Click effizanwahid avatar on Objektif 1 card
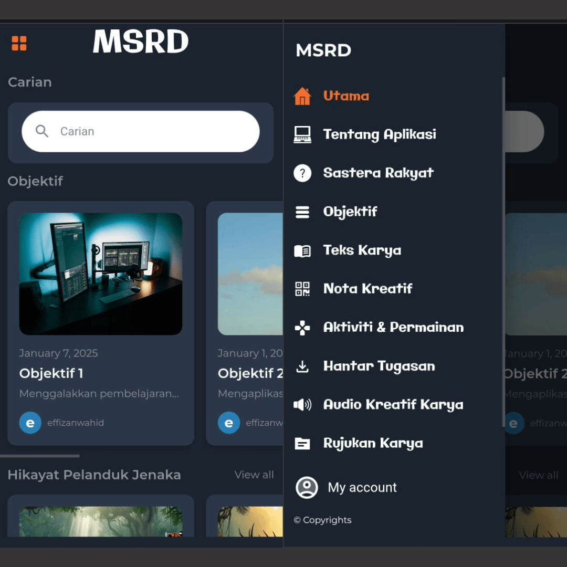This screenshot has width=567, height=567. tap(30, 423)
